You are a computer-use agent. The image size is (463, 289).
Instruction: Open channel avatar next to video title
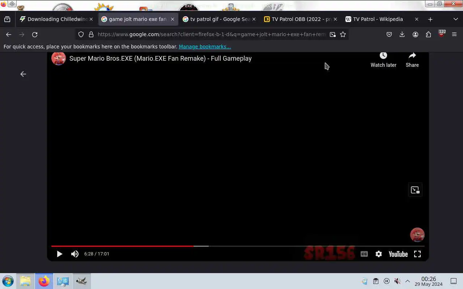tap(59, 58)
